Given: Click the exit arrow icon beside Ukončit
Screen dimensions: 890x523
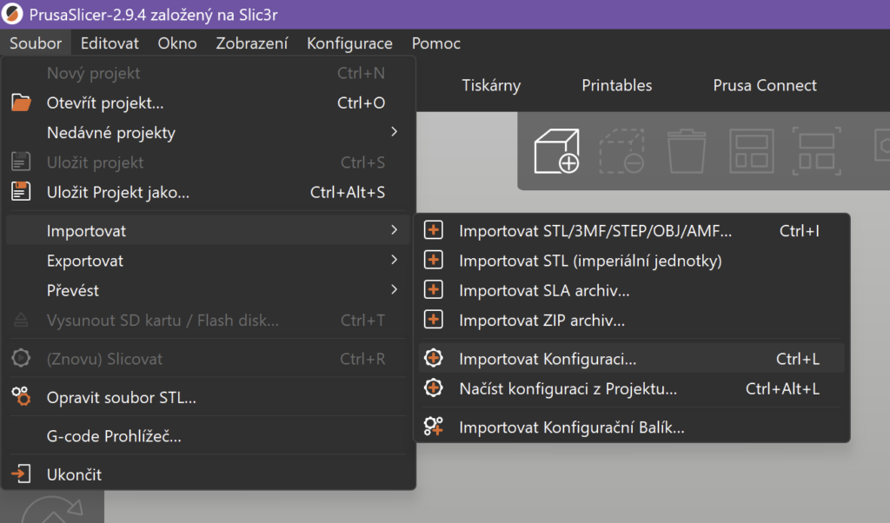Looking at the screenshot, I should [x=21, y=474].
